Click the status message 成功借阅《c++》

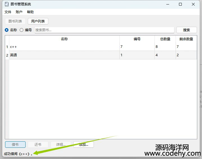point(18,154)
